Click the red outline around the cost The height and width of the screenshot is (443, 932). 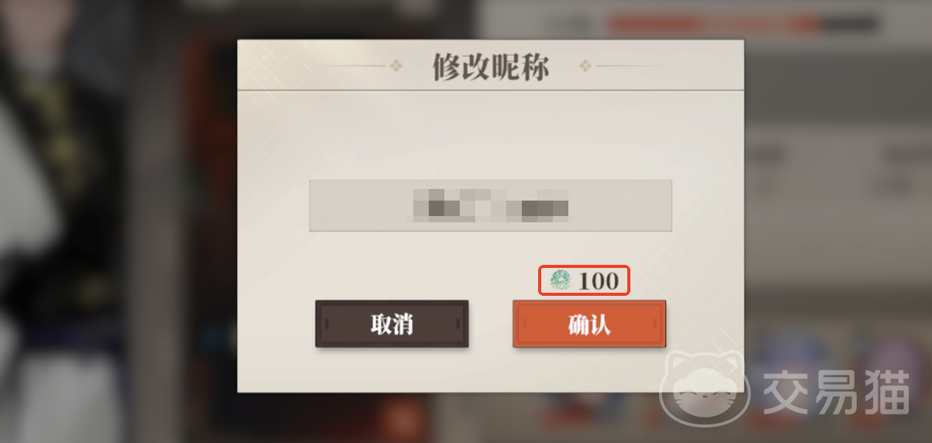pyautogui.click(x=584, y=280)
